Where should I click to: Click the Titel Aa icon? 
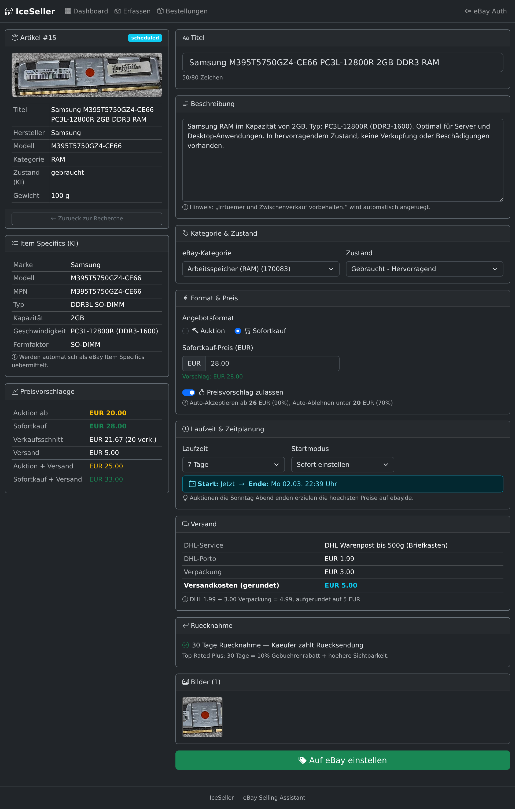coord(186,38)
